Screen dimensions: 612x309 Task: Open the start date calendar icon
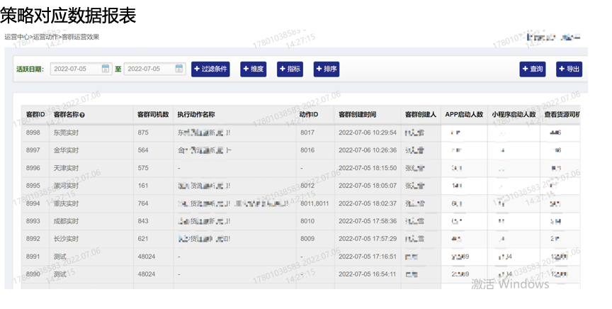(106, 69)
